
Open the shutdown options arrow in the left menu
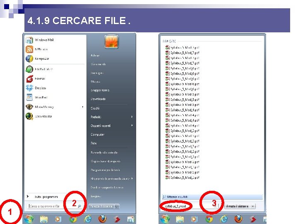coord(117,206)
